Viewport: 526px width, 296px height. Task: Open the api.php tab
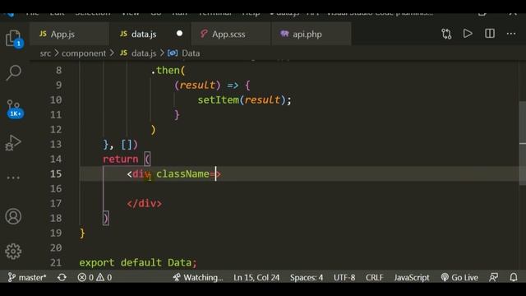click(311, 34)
